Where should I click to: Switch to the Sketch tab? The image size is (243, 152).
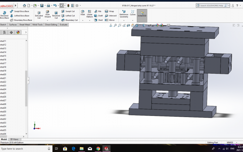pos(3,25)
